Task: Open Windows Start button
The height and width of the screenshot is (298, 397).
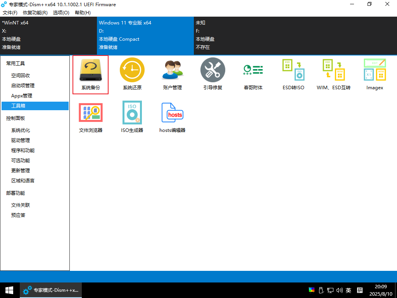Action: [10, 290]
